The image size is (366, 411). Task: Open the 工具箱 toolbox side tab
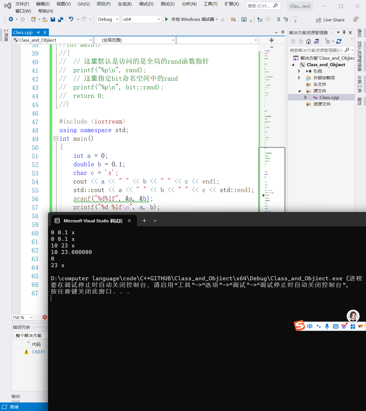(x=6, y=35)
